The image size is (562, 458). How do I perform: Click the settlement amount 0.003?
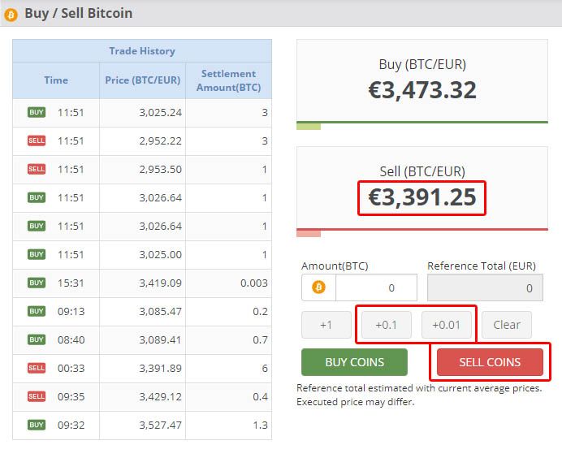[x=253, y=283]
